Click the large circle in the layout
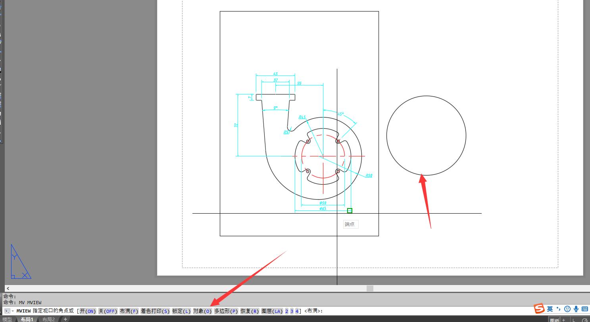590x322 pixels. click(426, 135)
